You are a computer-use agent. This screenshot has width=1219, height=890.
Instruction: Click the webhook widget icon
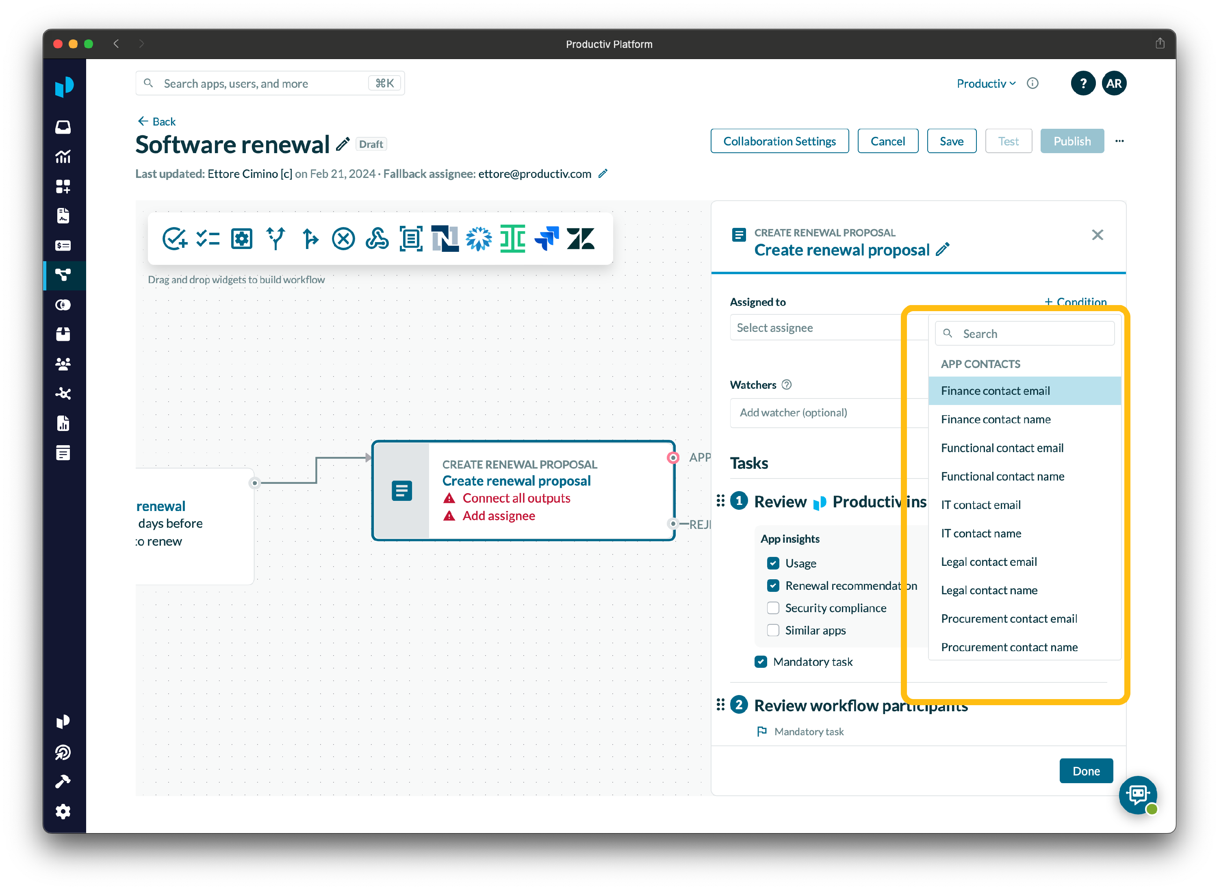coord(377,239)
